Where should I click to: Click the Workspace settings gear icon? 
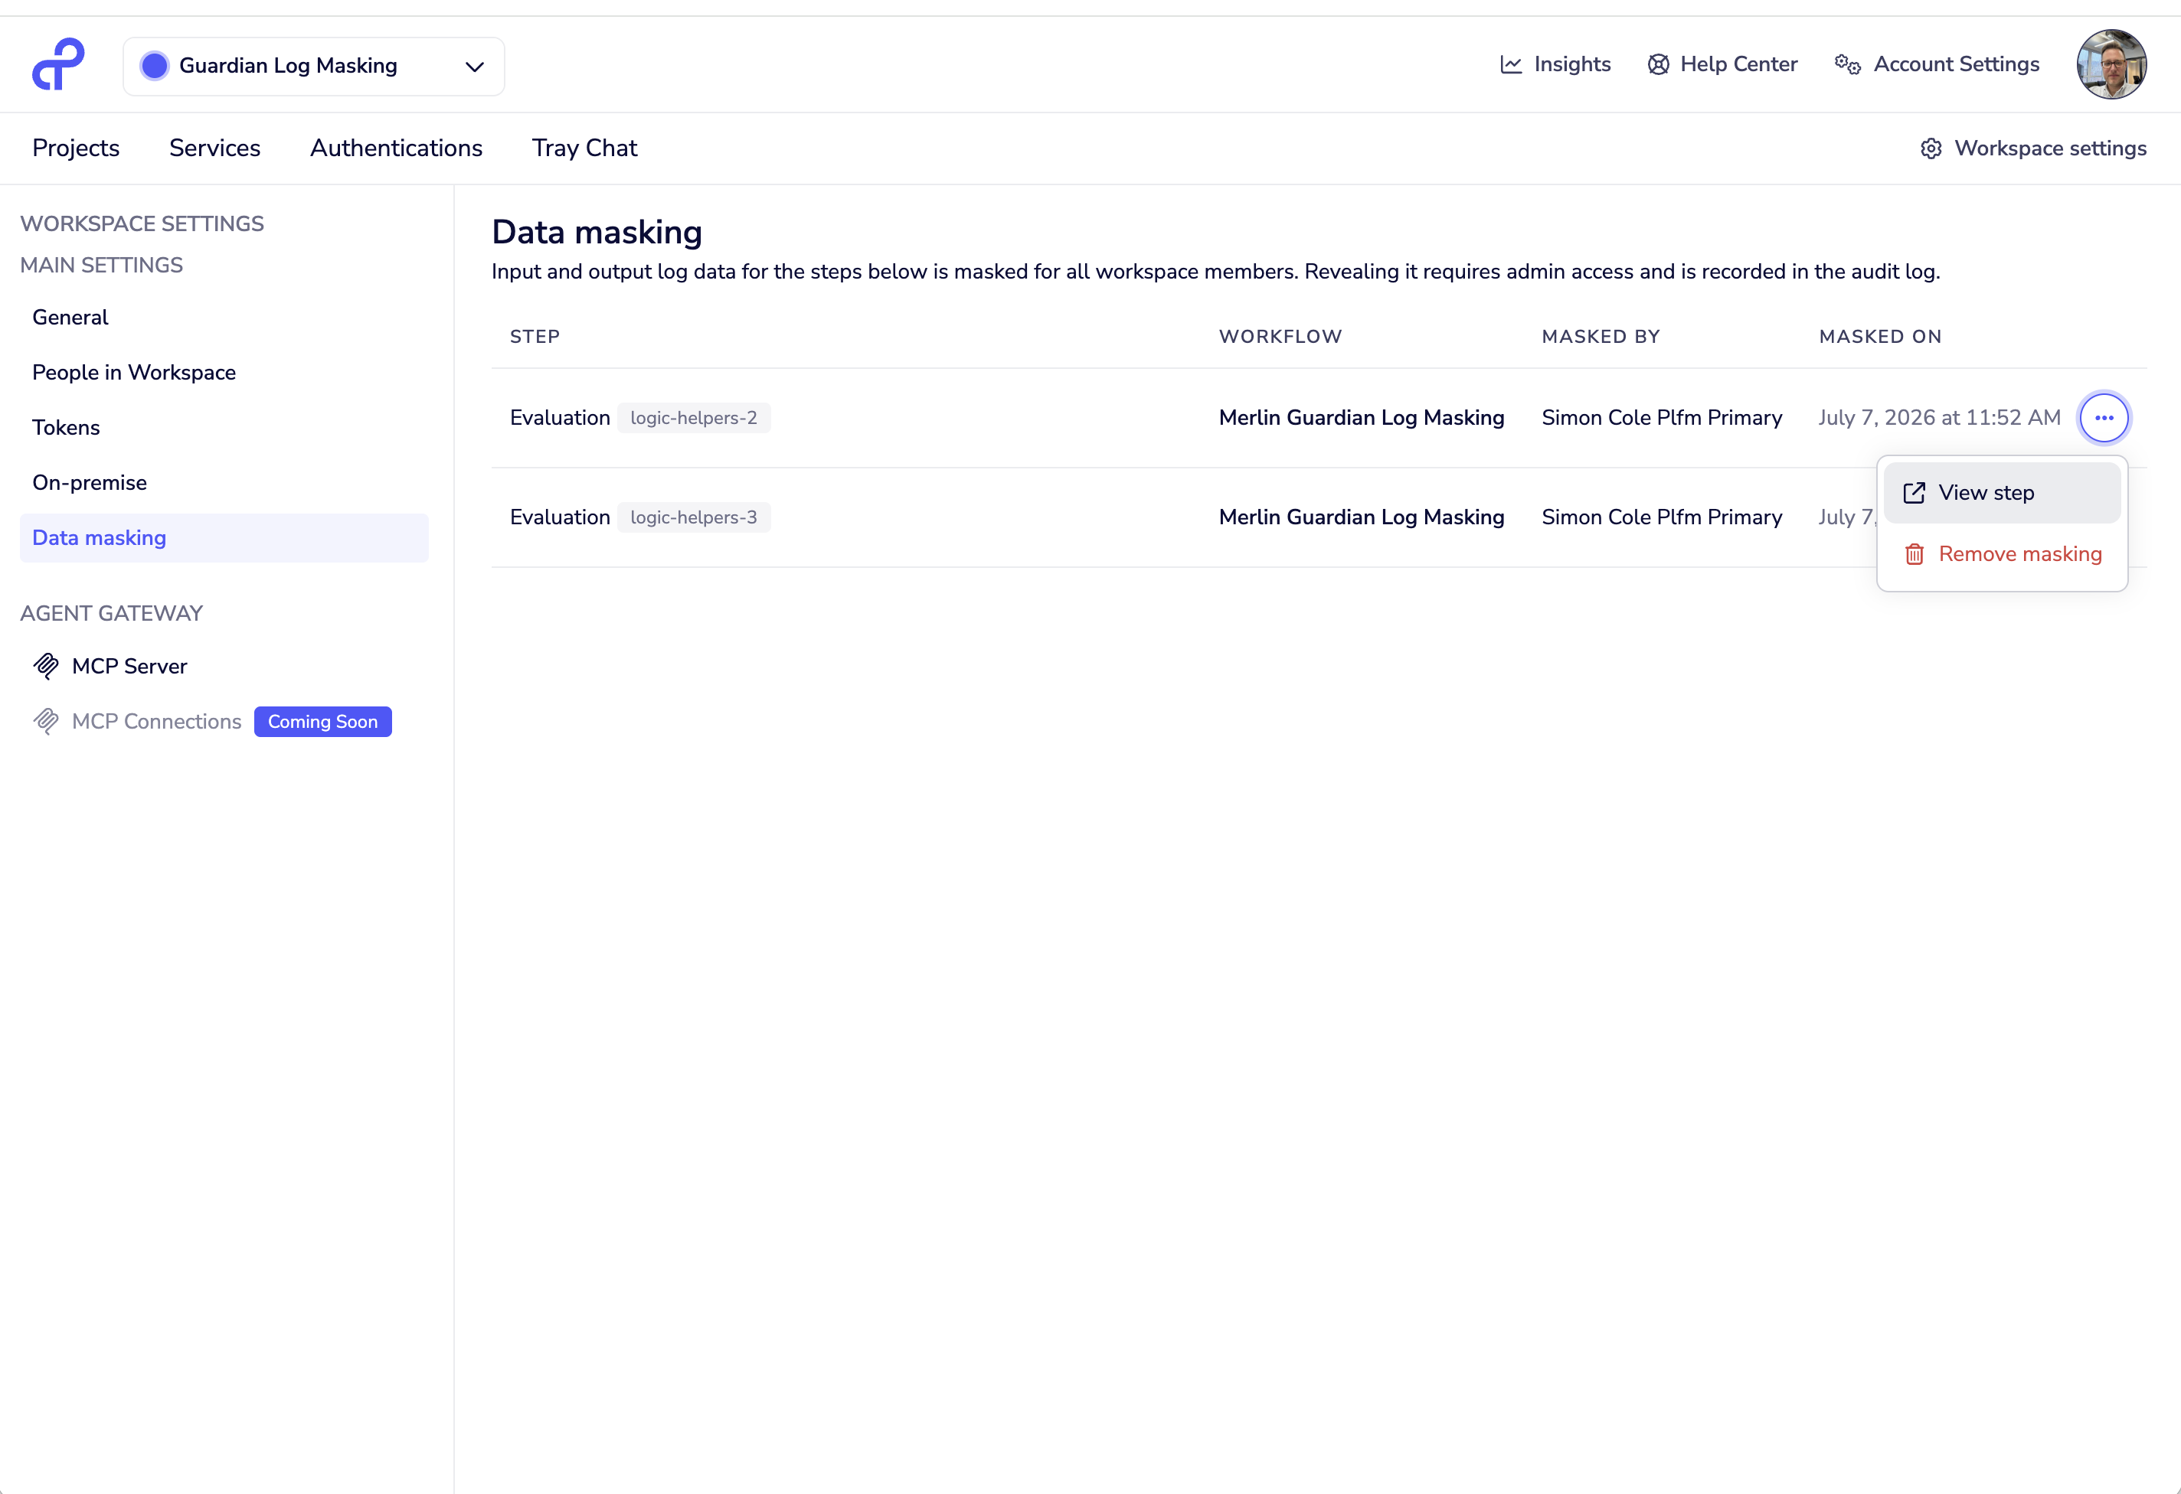[x=1931, y=149]
